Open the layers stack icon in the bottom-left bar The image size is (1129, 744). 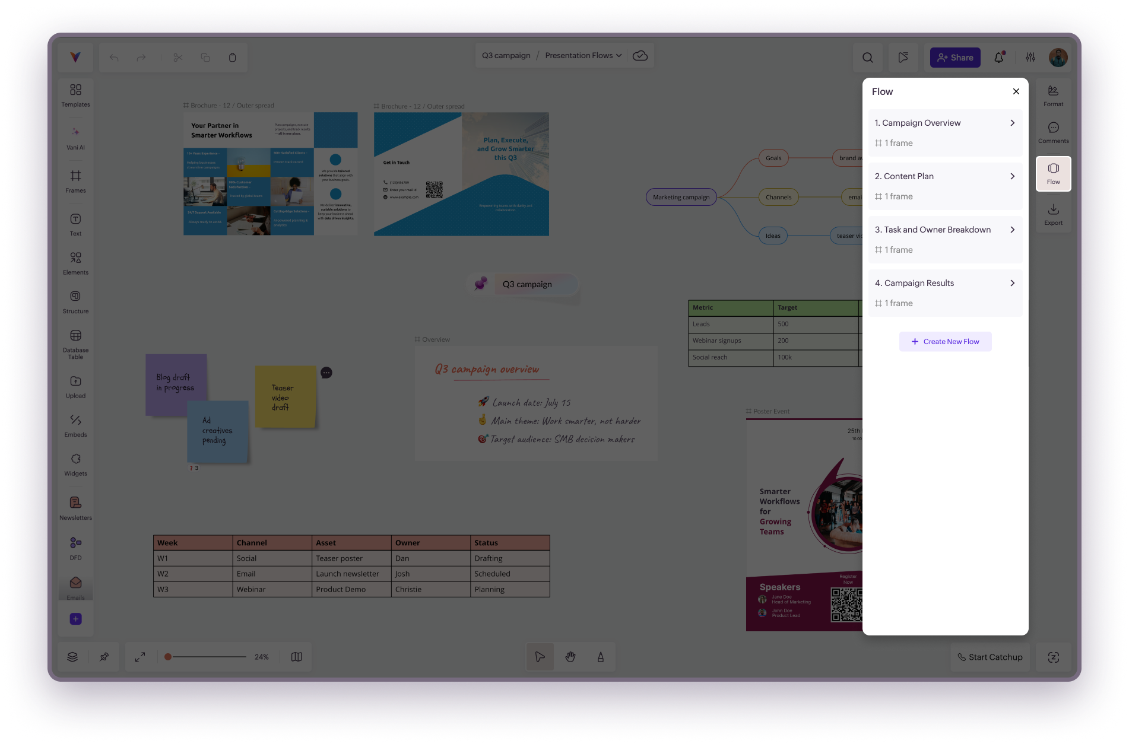[72, 657]
